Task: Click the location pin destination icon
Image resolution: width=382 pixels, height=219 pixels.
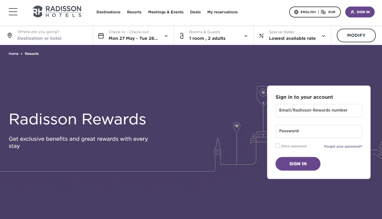Action: [x=10, y=35]
